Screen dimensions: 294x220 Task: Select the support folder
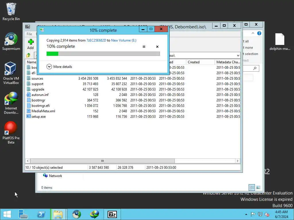point(37,84)
